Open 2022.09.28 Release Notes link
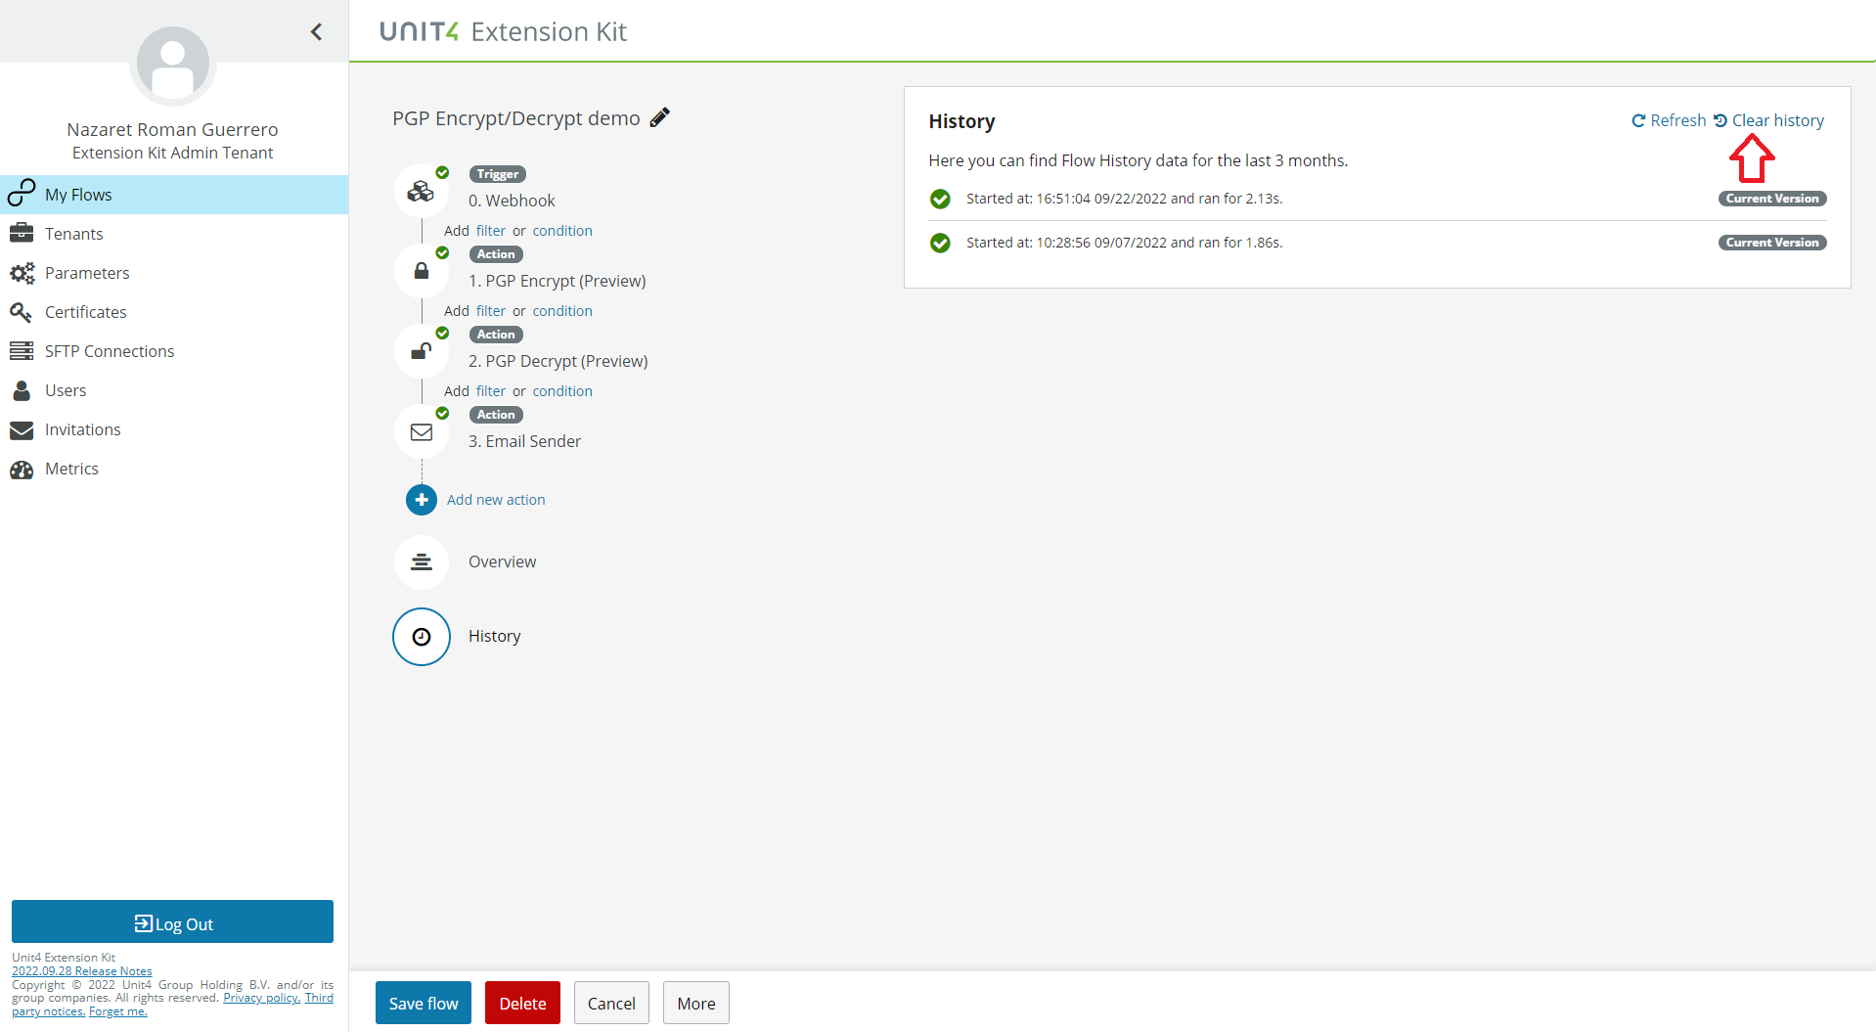The width and height of the screenshot is (1876, 1032). click(82, 971)
